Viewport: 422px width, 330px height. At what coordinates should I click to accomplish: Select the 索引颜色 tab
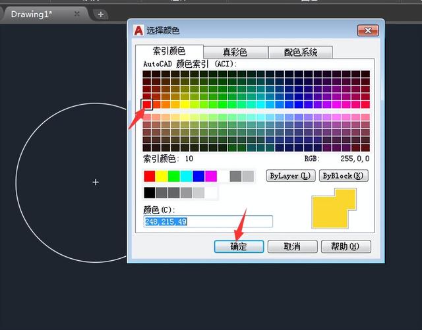[169, 51]
